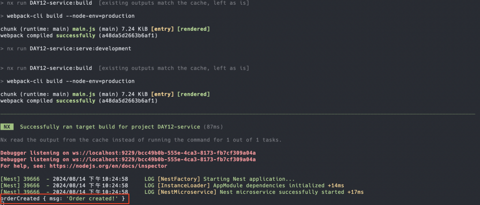The image size is (480, 205).
Task: Click the second main.js chunk filename
Action: (82, 94)
